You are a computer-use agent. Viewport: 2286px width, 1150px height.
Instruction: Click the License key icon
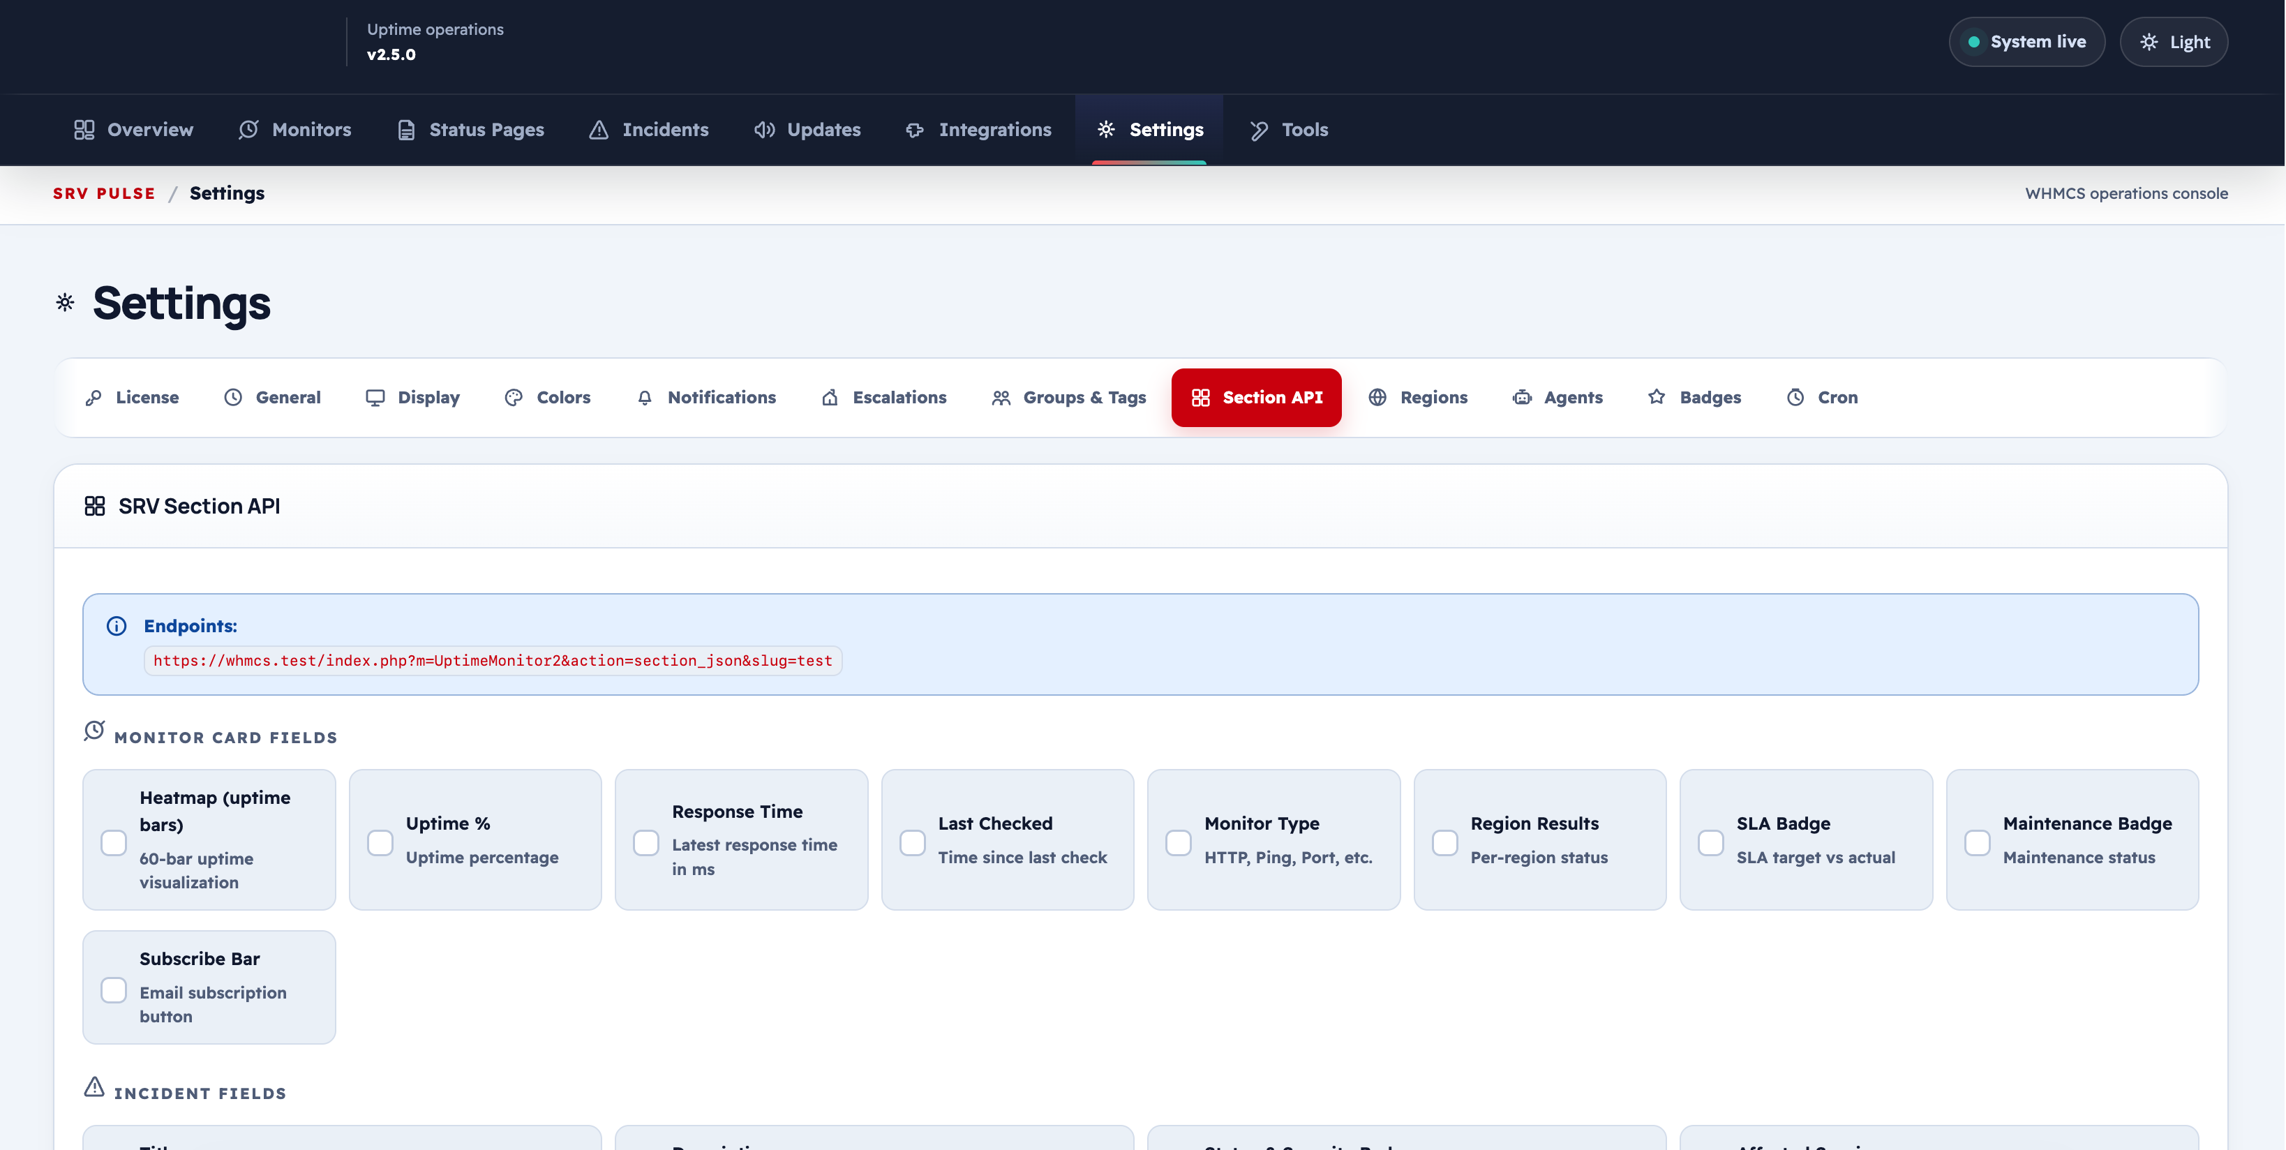pos(94,398)
